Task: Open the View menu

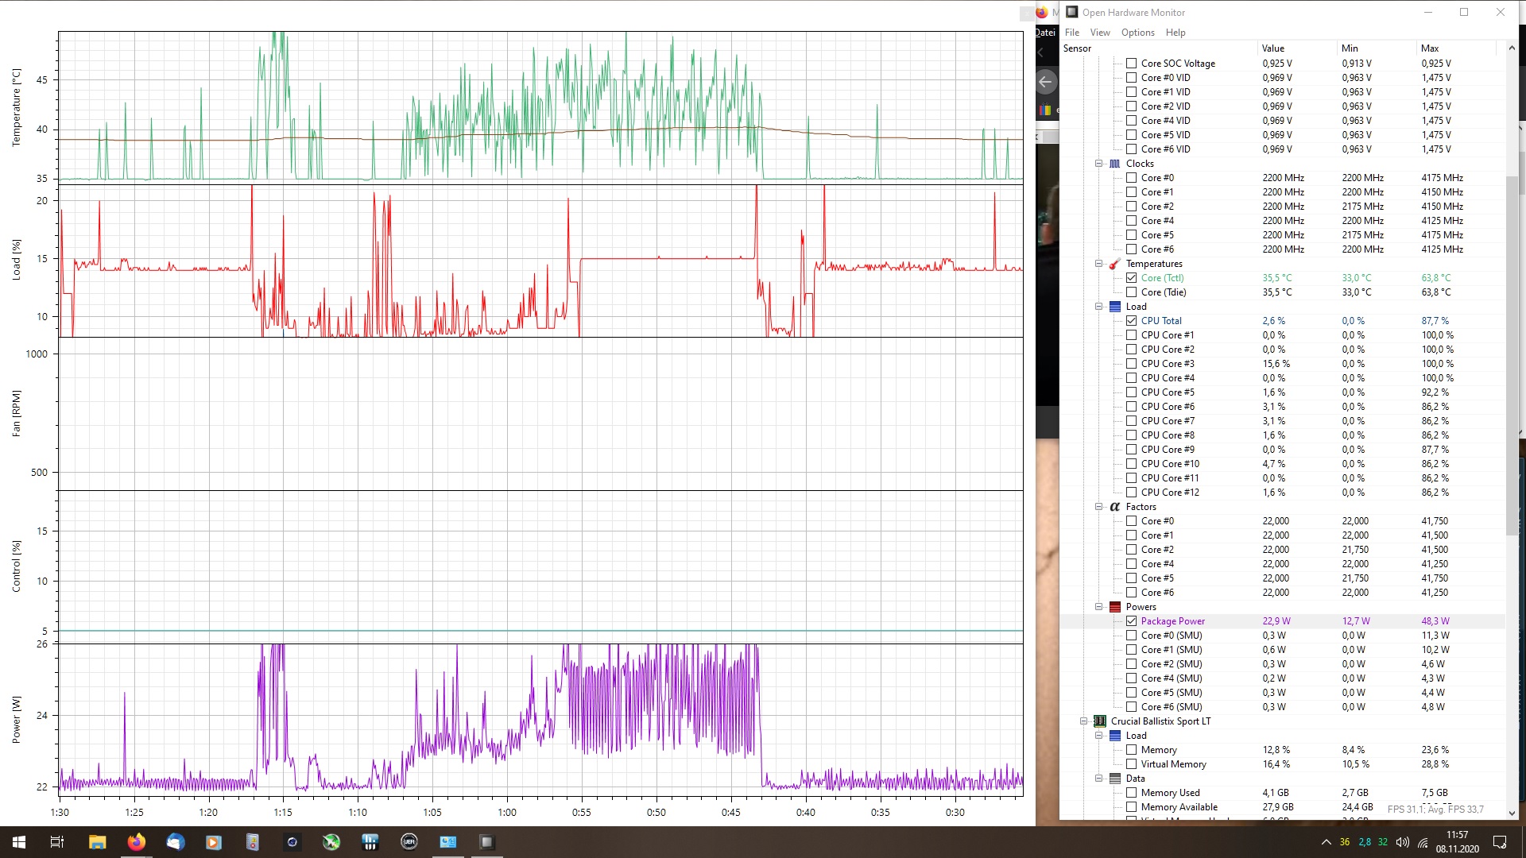Action: pyautogui.click(x=1100, y=33)
